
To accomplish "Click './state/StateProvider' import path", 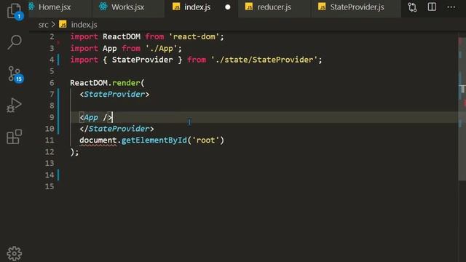I will pos(264,60).
